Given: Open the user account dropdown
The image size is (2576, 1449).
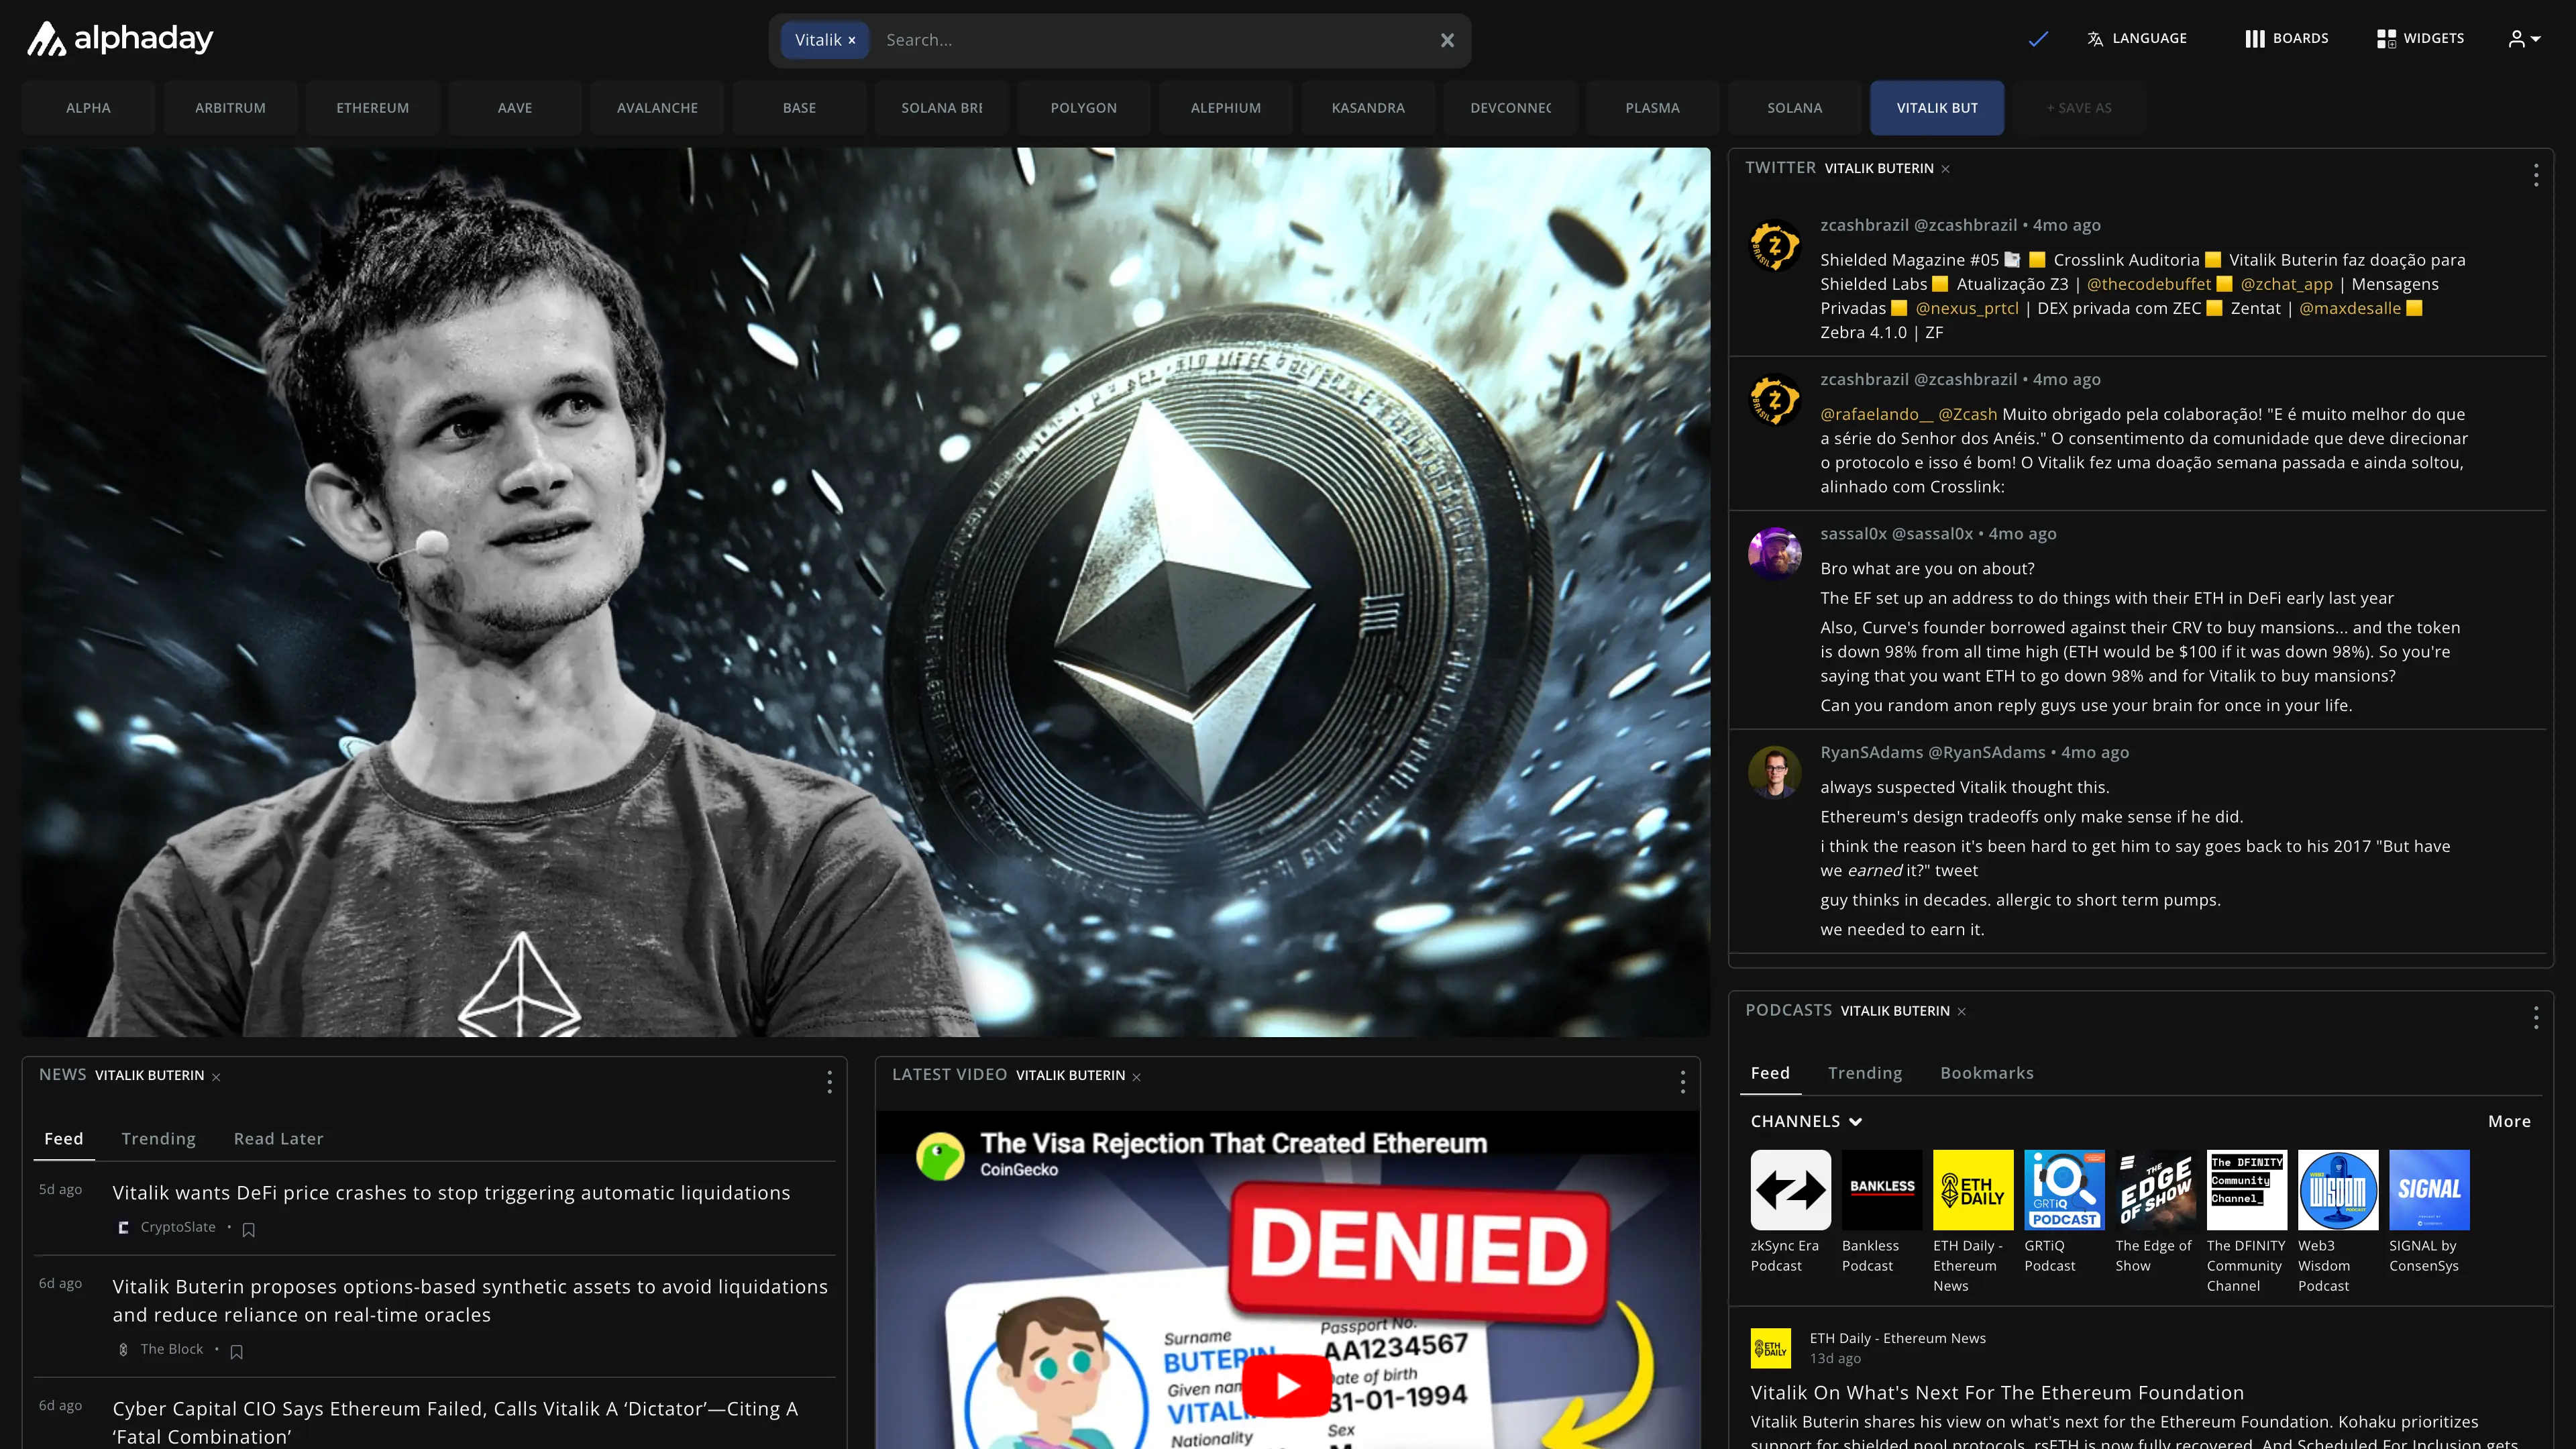Looking at the screenshot, I should click(2524, 39).
